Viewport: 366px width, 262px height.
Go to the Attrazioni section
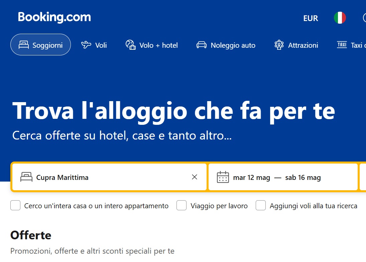pos(296,45)
